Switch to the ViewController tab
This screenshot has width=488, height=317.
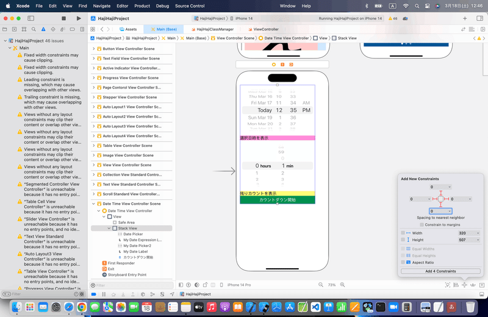[x=264, y=29]
